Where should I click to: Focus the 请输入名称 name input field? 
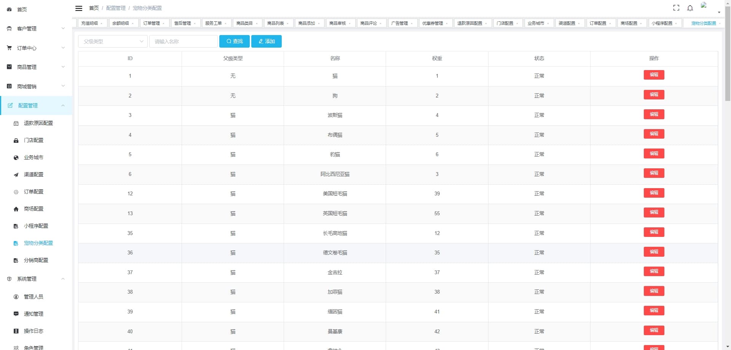pos(184,41)
